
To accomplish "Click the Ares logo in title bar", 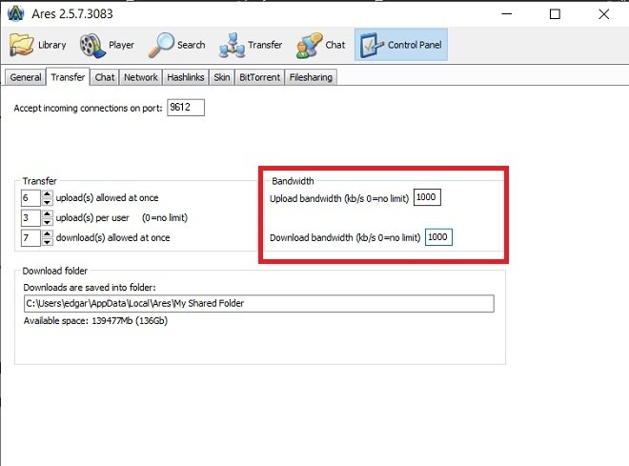I will click(x=16, y=13).
